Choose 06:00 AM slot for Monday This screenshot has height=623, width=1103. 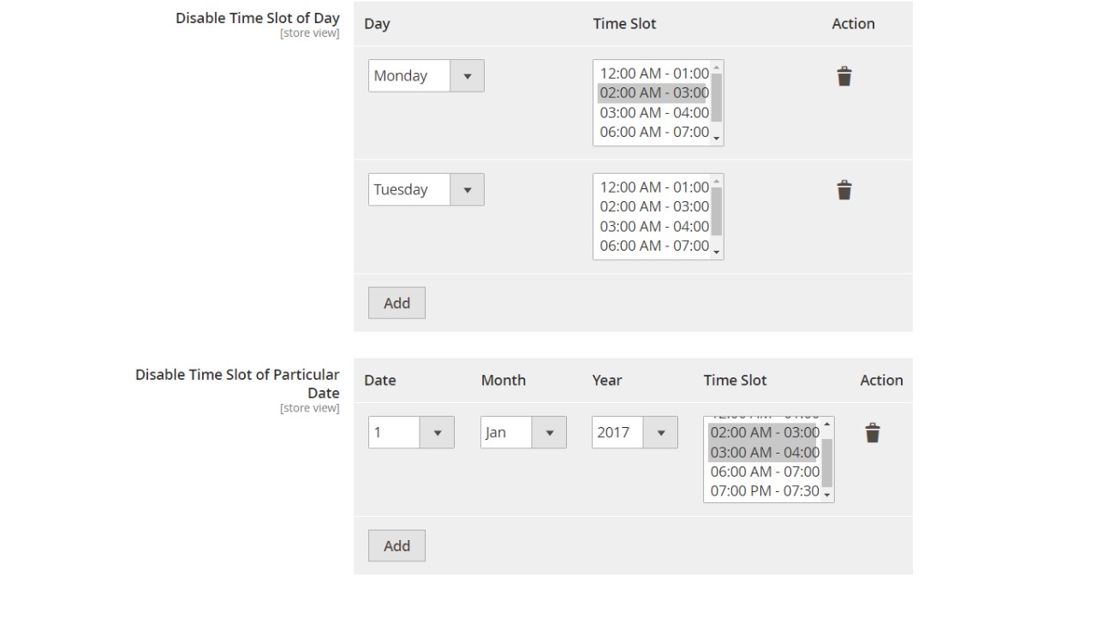(x=653, y=133)
